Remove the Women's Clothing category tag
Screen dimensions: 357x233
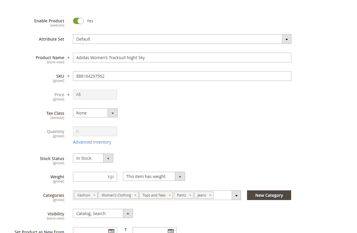tap(135, 195)
